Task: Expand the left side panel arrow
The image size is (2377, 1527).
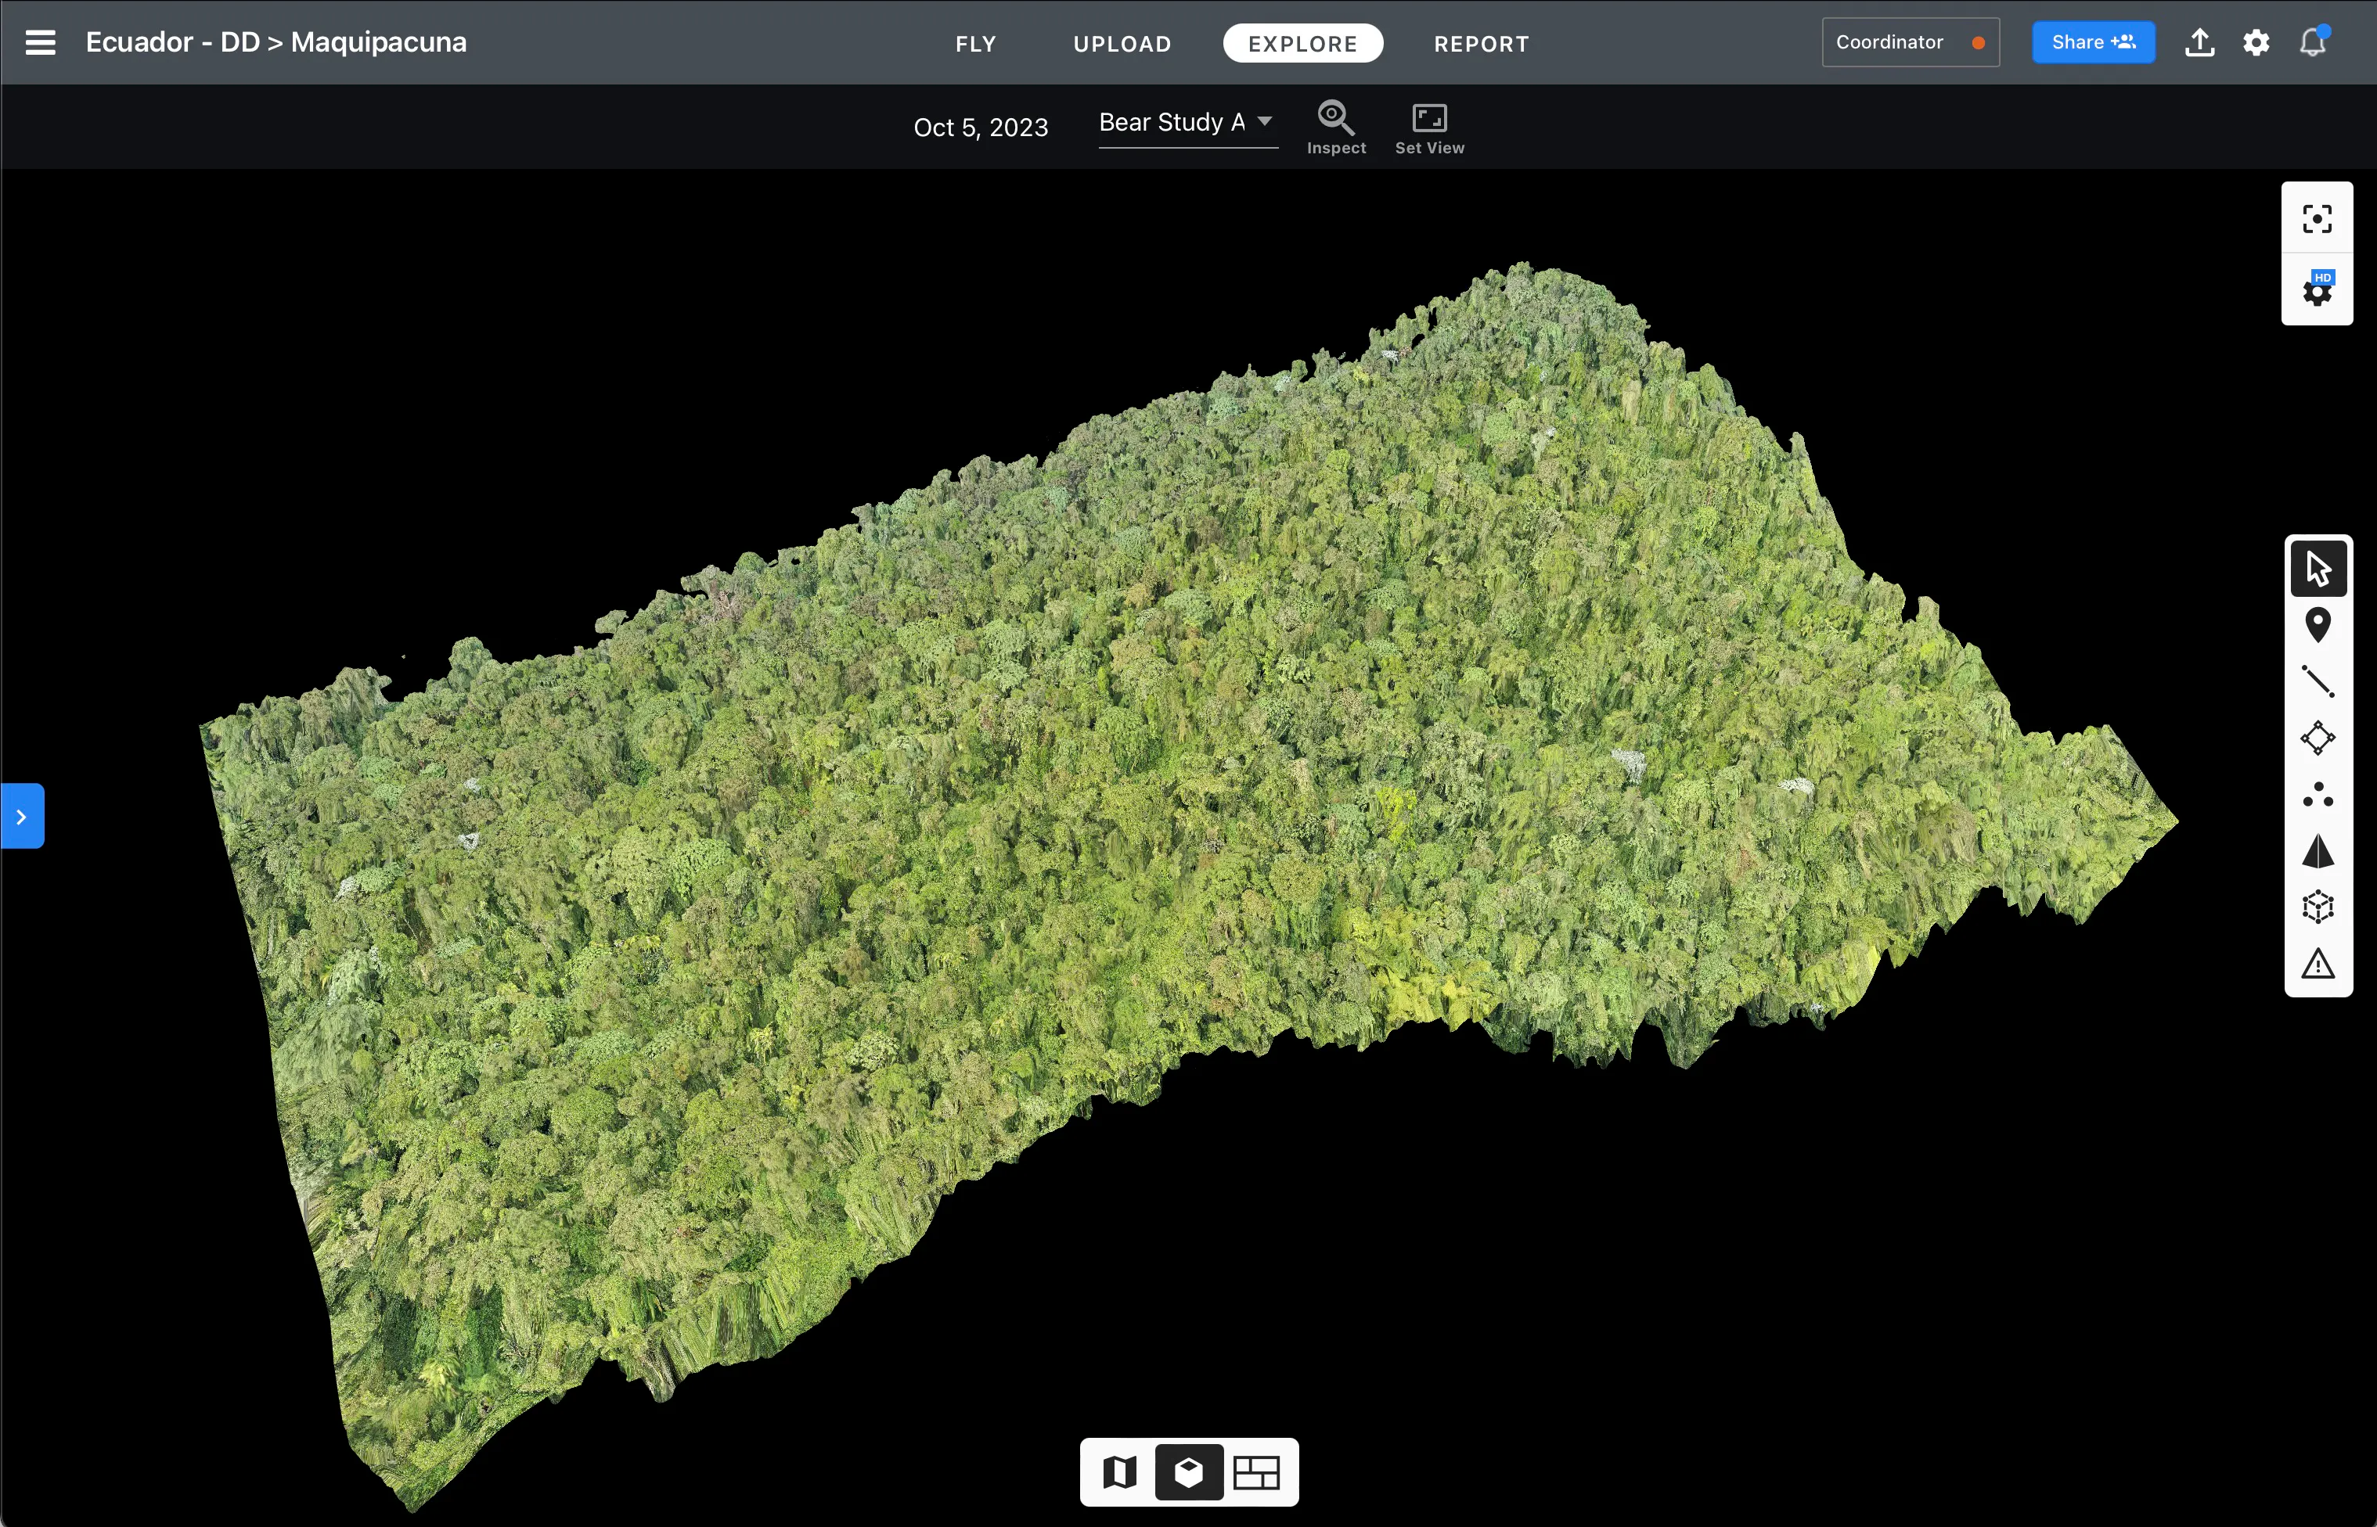Action: [22, 817]
